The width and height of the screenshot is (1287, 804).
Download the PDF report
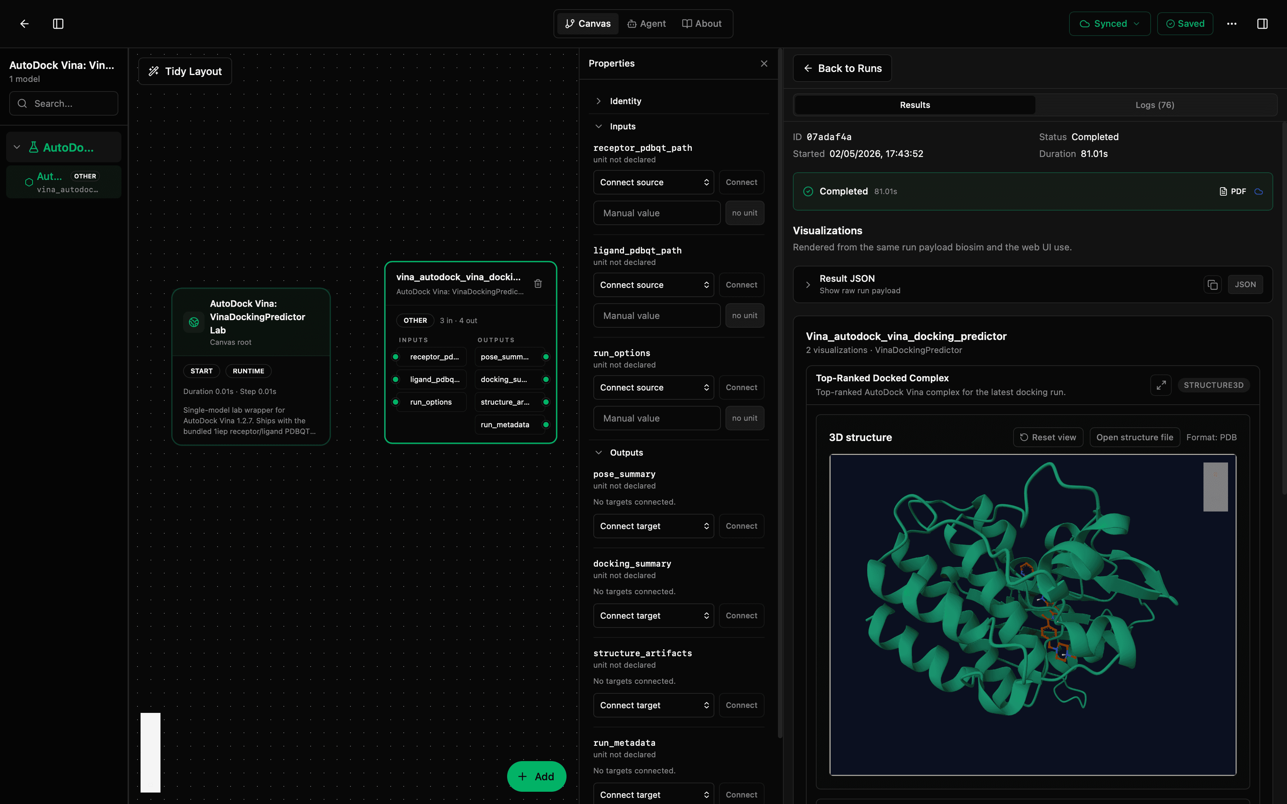[1233, 191]
